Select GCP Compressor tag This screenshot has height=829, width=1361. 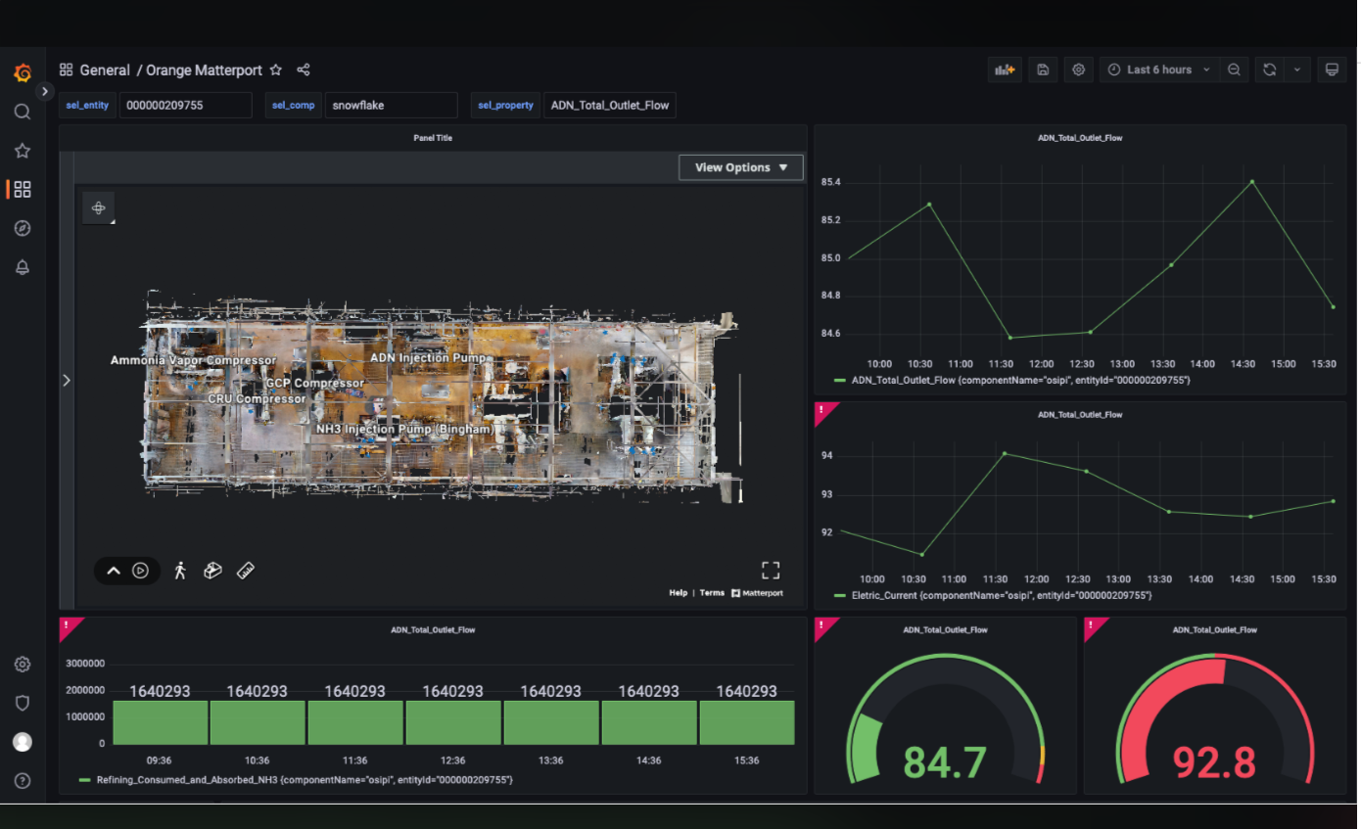pos(314,384)
